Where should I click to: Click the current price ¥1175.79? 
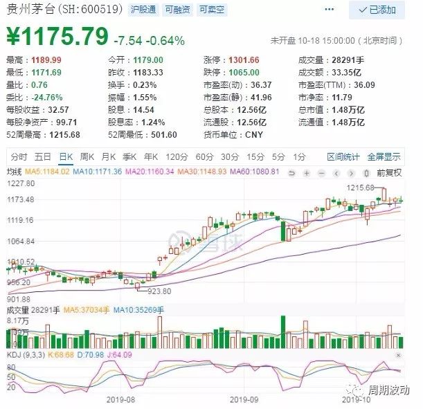57,36
